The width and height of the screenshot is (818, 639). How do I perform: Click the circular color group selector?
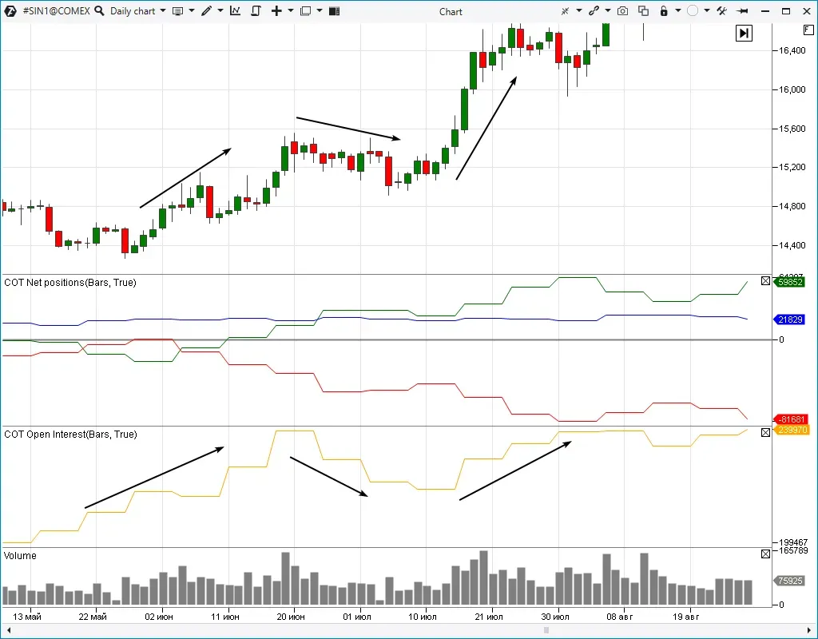(x=693, y=11)
